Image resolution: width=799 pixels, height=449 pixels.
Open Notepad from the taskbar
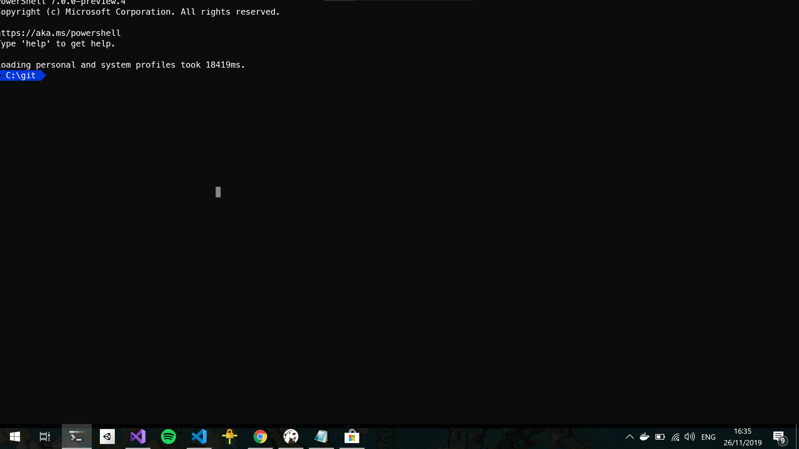click(x=321, y=436)
